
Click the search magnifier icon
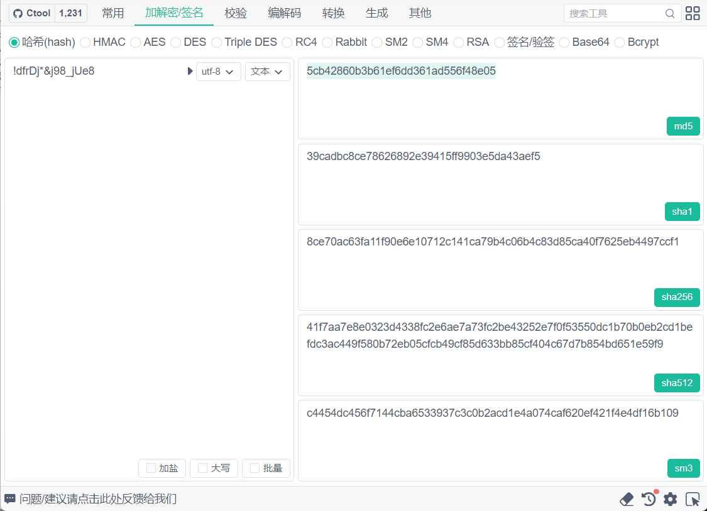click(x=670, y=14)
